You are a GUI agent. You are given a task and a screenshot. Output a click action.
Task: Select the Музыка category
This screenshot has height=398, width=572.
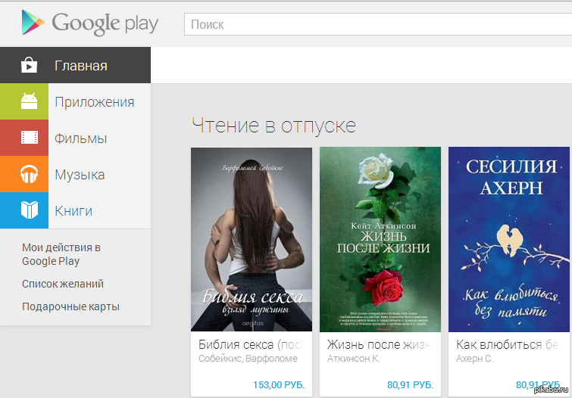pyautogui.click(x=80, y=175)
